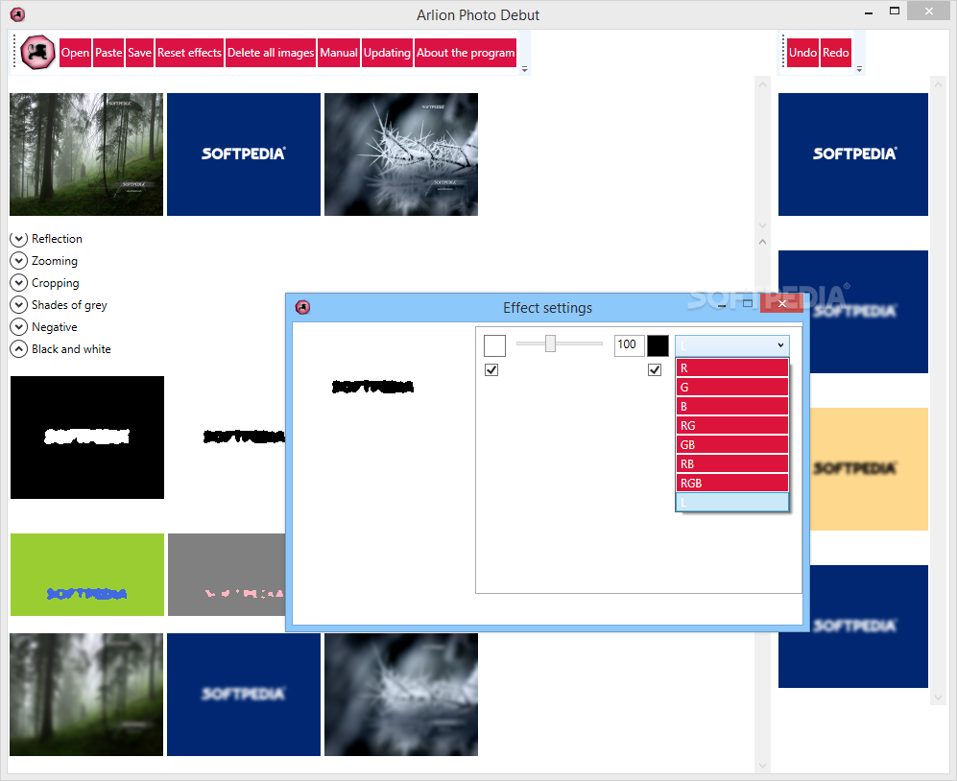Select L option in channel list
The height and width of the screenshot is (781, 957).
(x=731, y=502)
